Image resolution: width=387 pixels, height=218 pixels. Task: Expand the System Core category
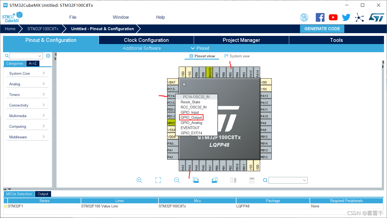pyautogui.click(x=27, y=73)
